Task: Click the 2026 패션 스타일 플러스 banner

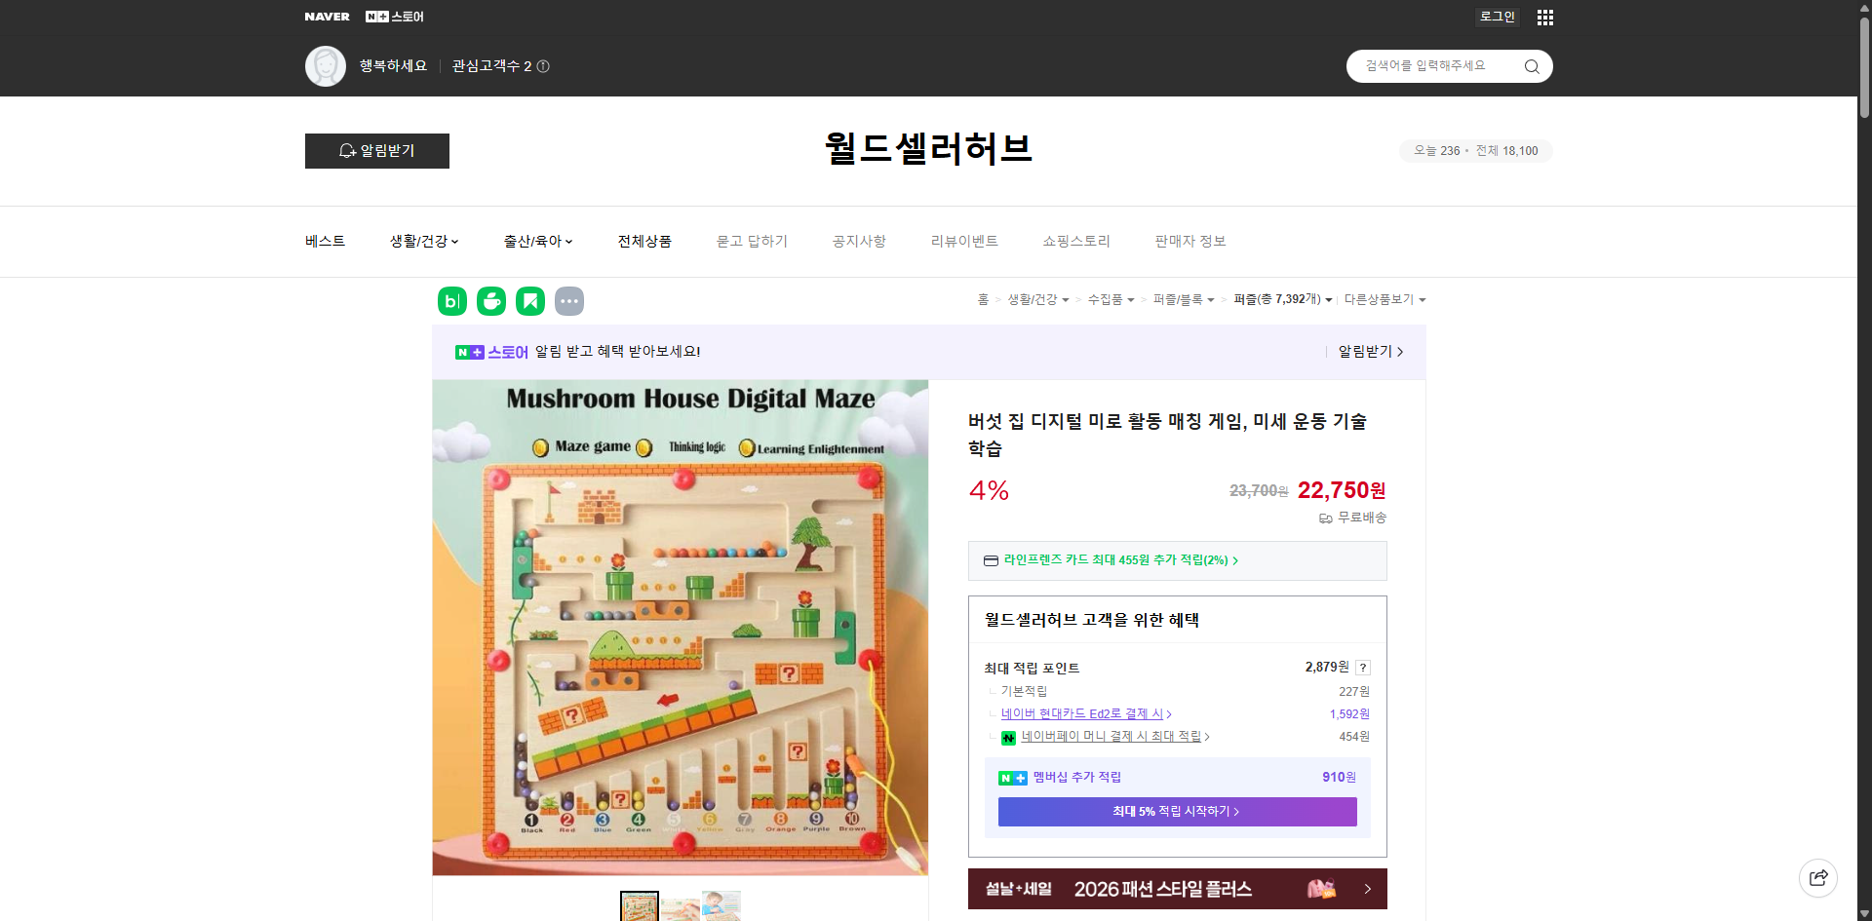Action: point(1177,889)
